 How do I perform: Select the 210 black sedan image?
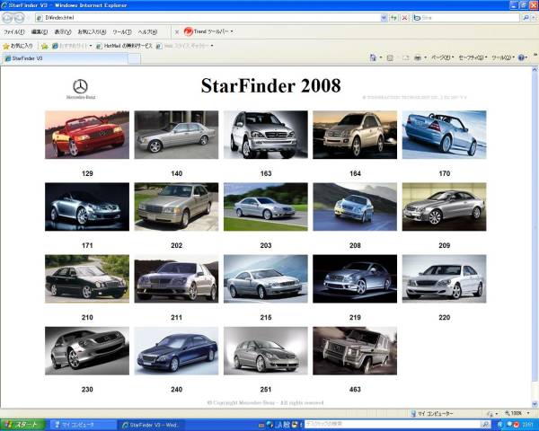coord(87,278)
